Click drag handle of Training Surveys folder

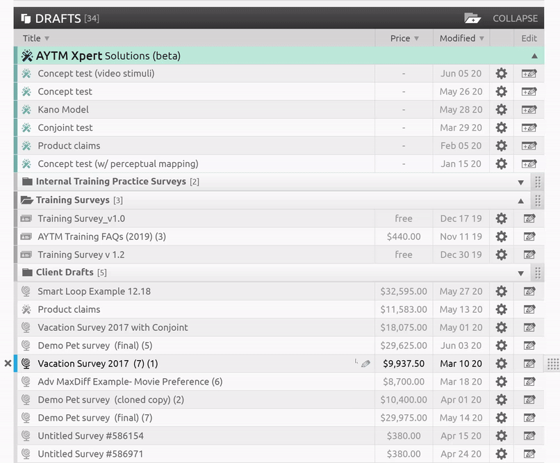[537, 200]
